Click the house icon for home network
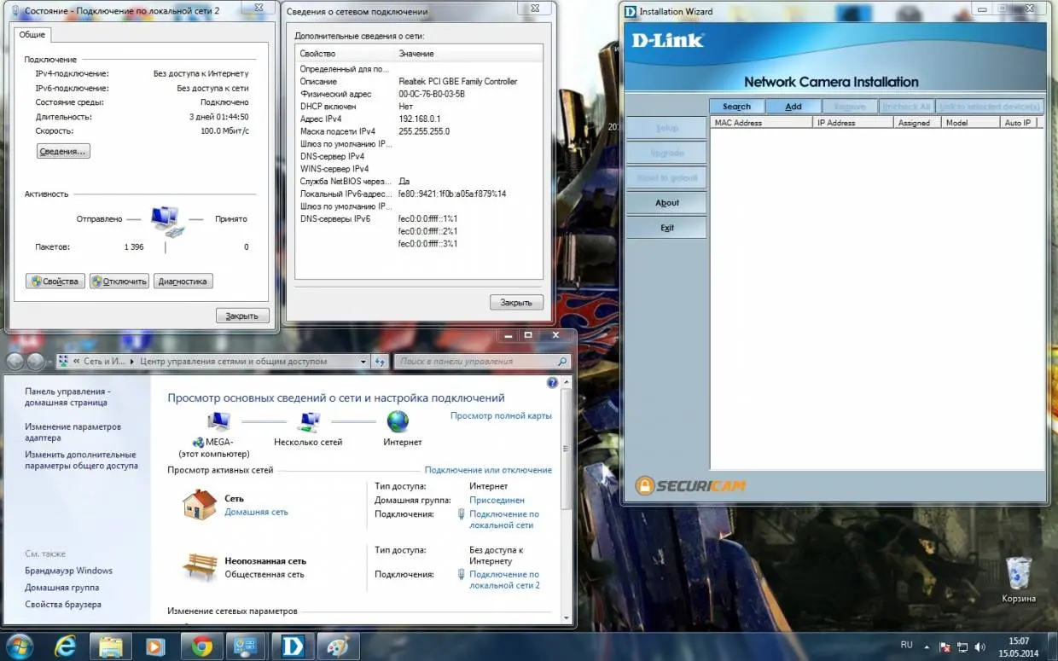This screenshot has height=661, width=1058. tap(200, 505)
